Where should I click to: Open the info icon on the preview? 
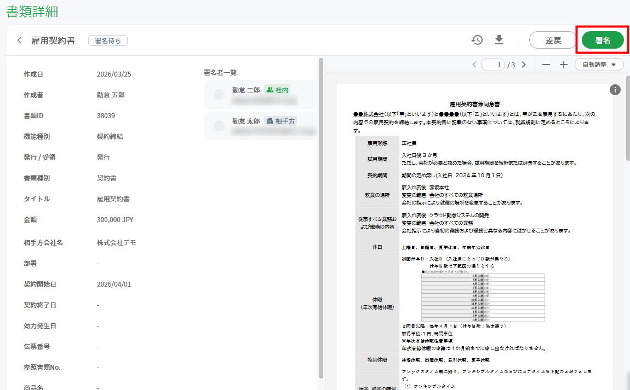(615, 90)
